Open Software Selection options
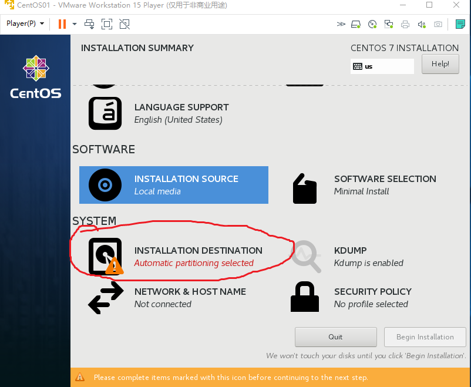This screenshot has height=387, width=471. [x=385, y=184]
